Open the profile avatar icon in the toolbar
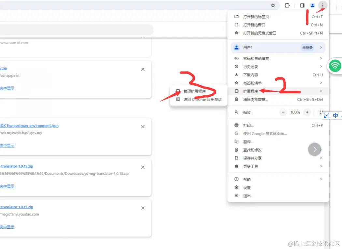 pos(312,6)
